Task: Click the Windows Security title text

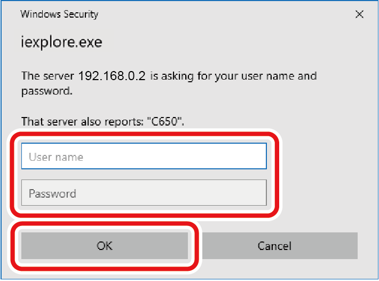Action: pos(59,14)
